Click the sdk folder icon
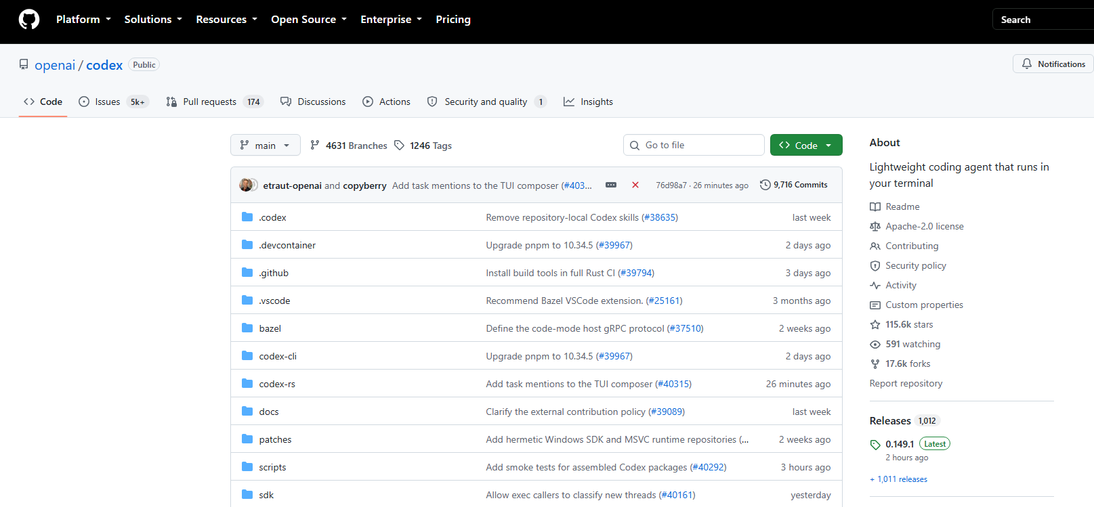This screenshot has height=507, width=1094. click(247, 495)
